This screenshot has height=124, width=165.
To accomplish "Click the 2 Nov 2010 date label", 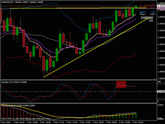I will 6,122.
